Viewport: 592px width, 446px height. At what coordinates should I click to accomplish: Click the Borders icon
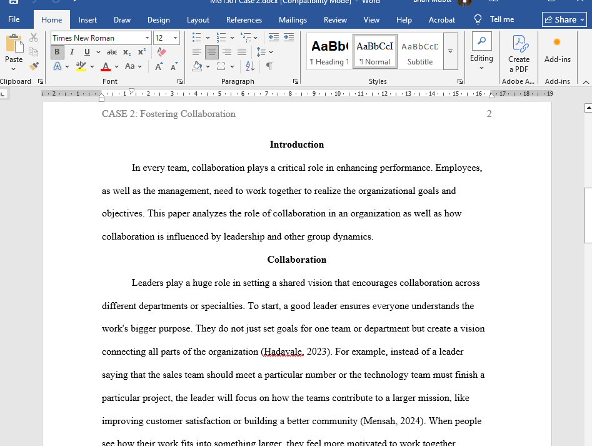(x=221, y=66)
